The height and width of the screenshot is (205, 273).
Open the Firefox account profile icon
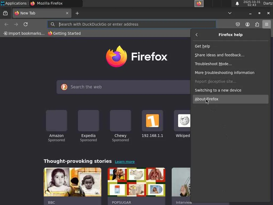coord(247,24)
